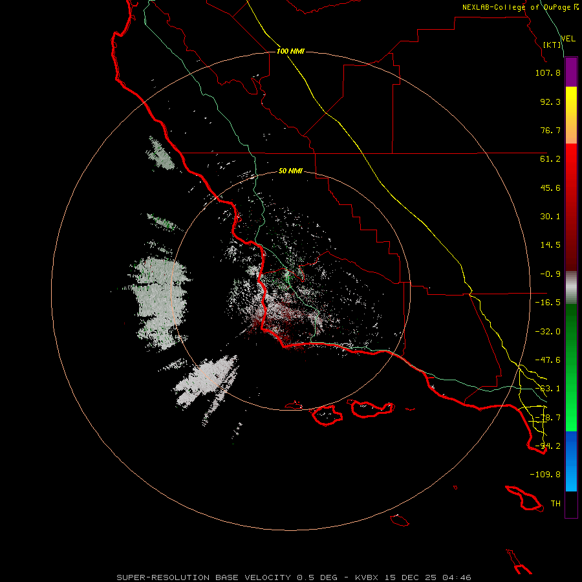
Task: Click the 76.7 velocity scale value
Action: point(550,130)
